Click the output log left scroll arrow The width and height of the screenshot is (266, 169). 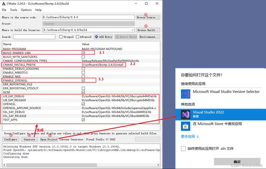tap(5, 165)
